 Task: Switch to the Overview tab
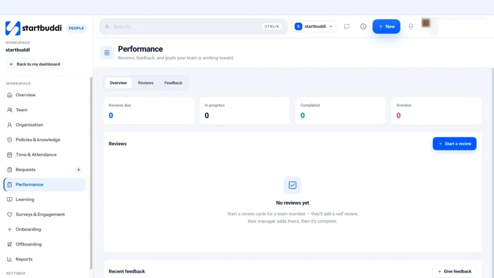pos(118,83)
